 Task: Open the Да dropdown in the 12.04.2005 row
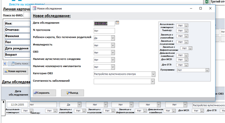coord(79,105)
